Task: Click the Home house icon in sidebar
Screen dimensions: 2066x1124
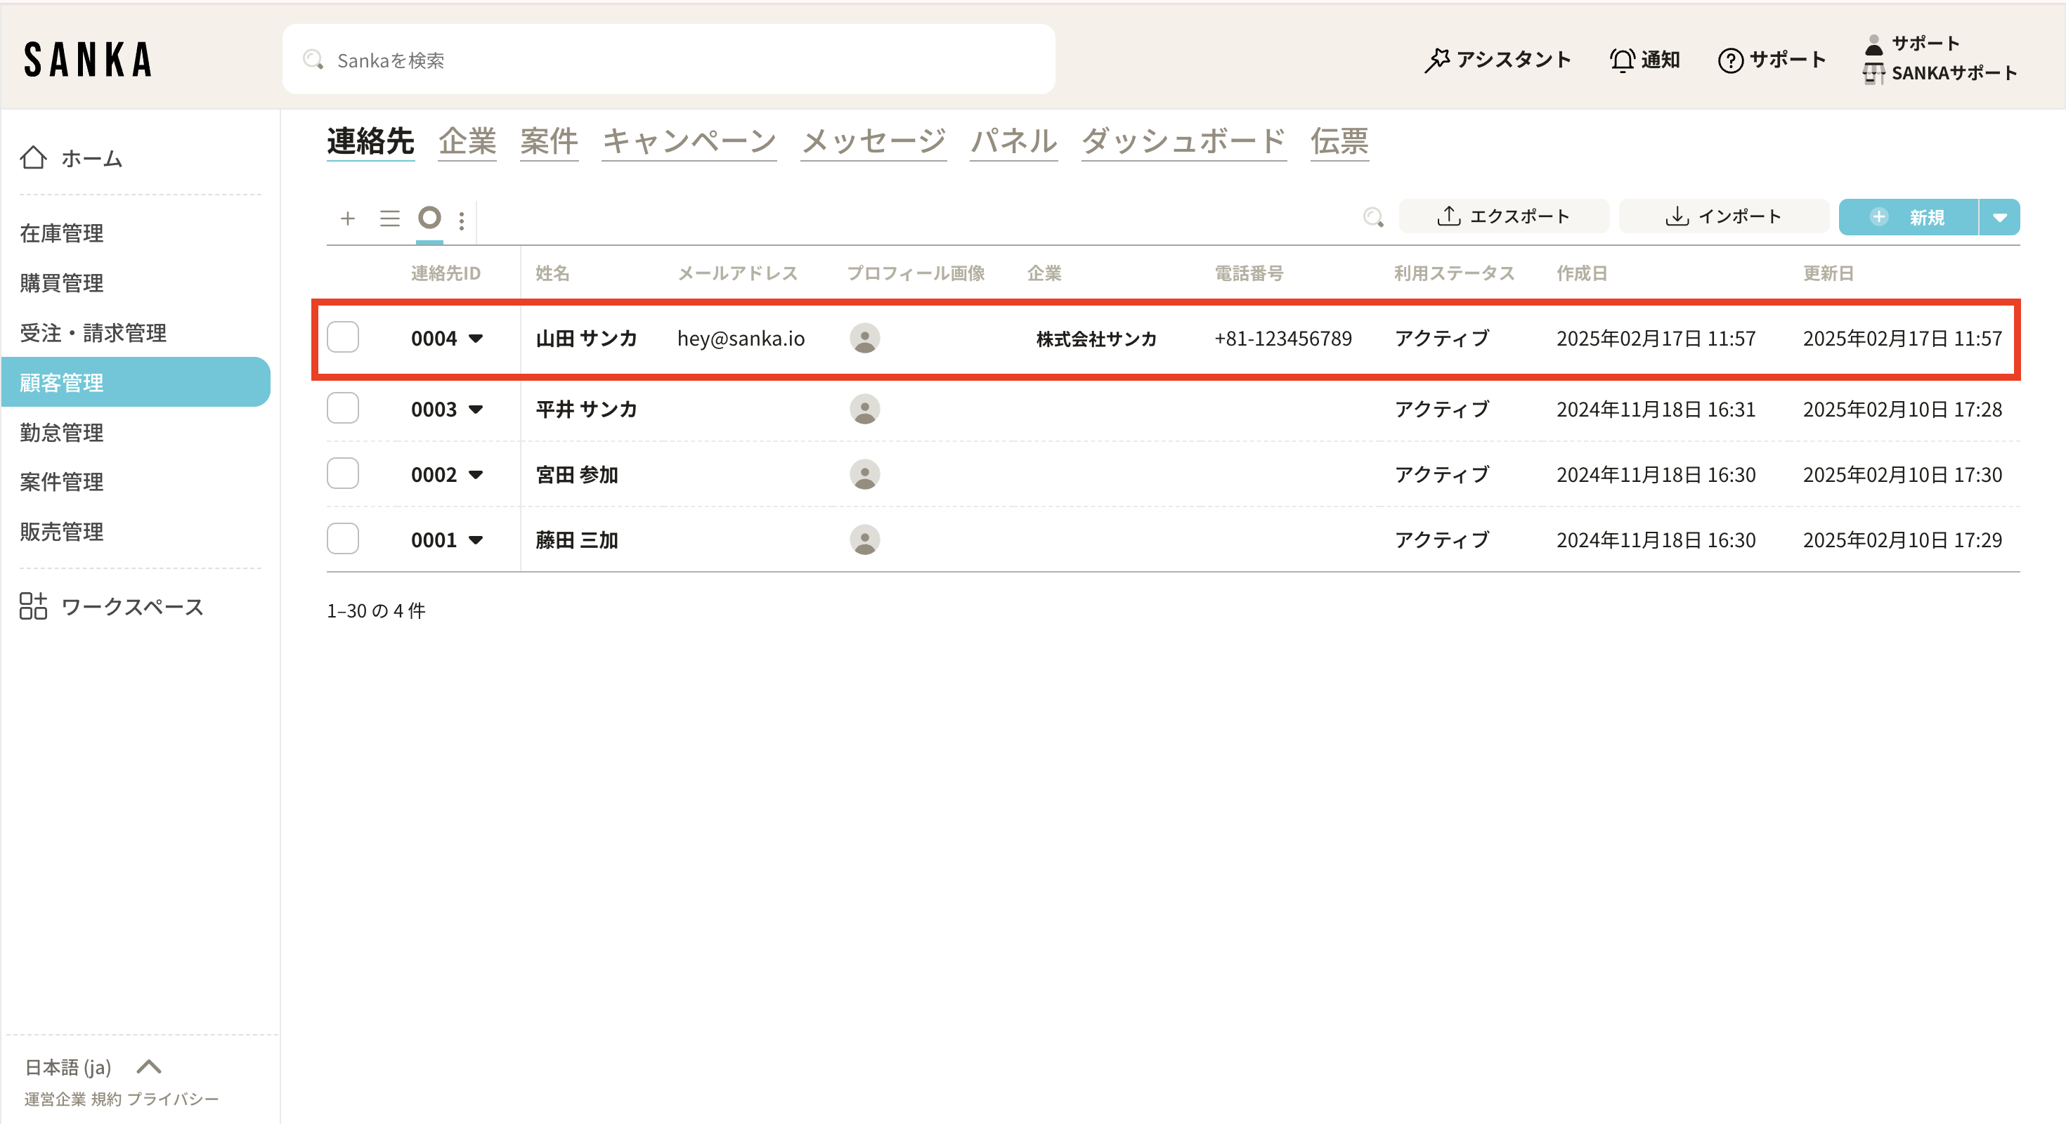Action: (x=33, y=158)
